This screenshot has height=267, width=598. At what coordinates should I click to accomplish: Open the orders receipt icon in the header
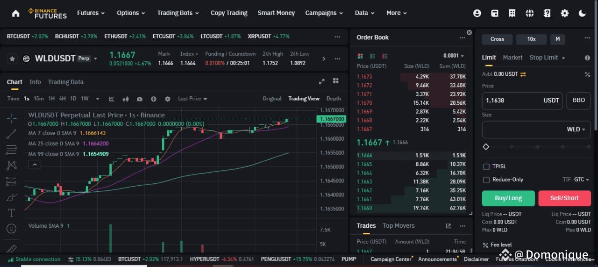click(512, 13)
